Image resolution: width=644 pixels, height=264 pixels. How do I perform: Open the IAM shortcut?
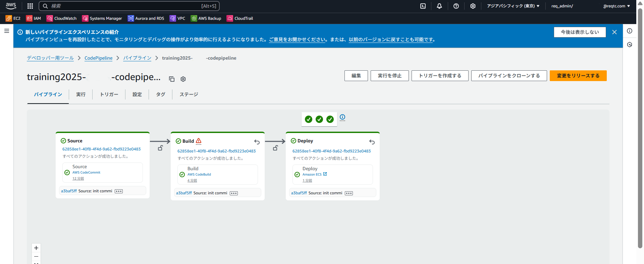tap(34, 18)
